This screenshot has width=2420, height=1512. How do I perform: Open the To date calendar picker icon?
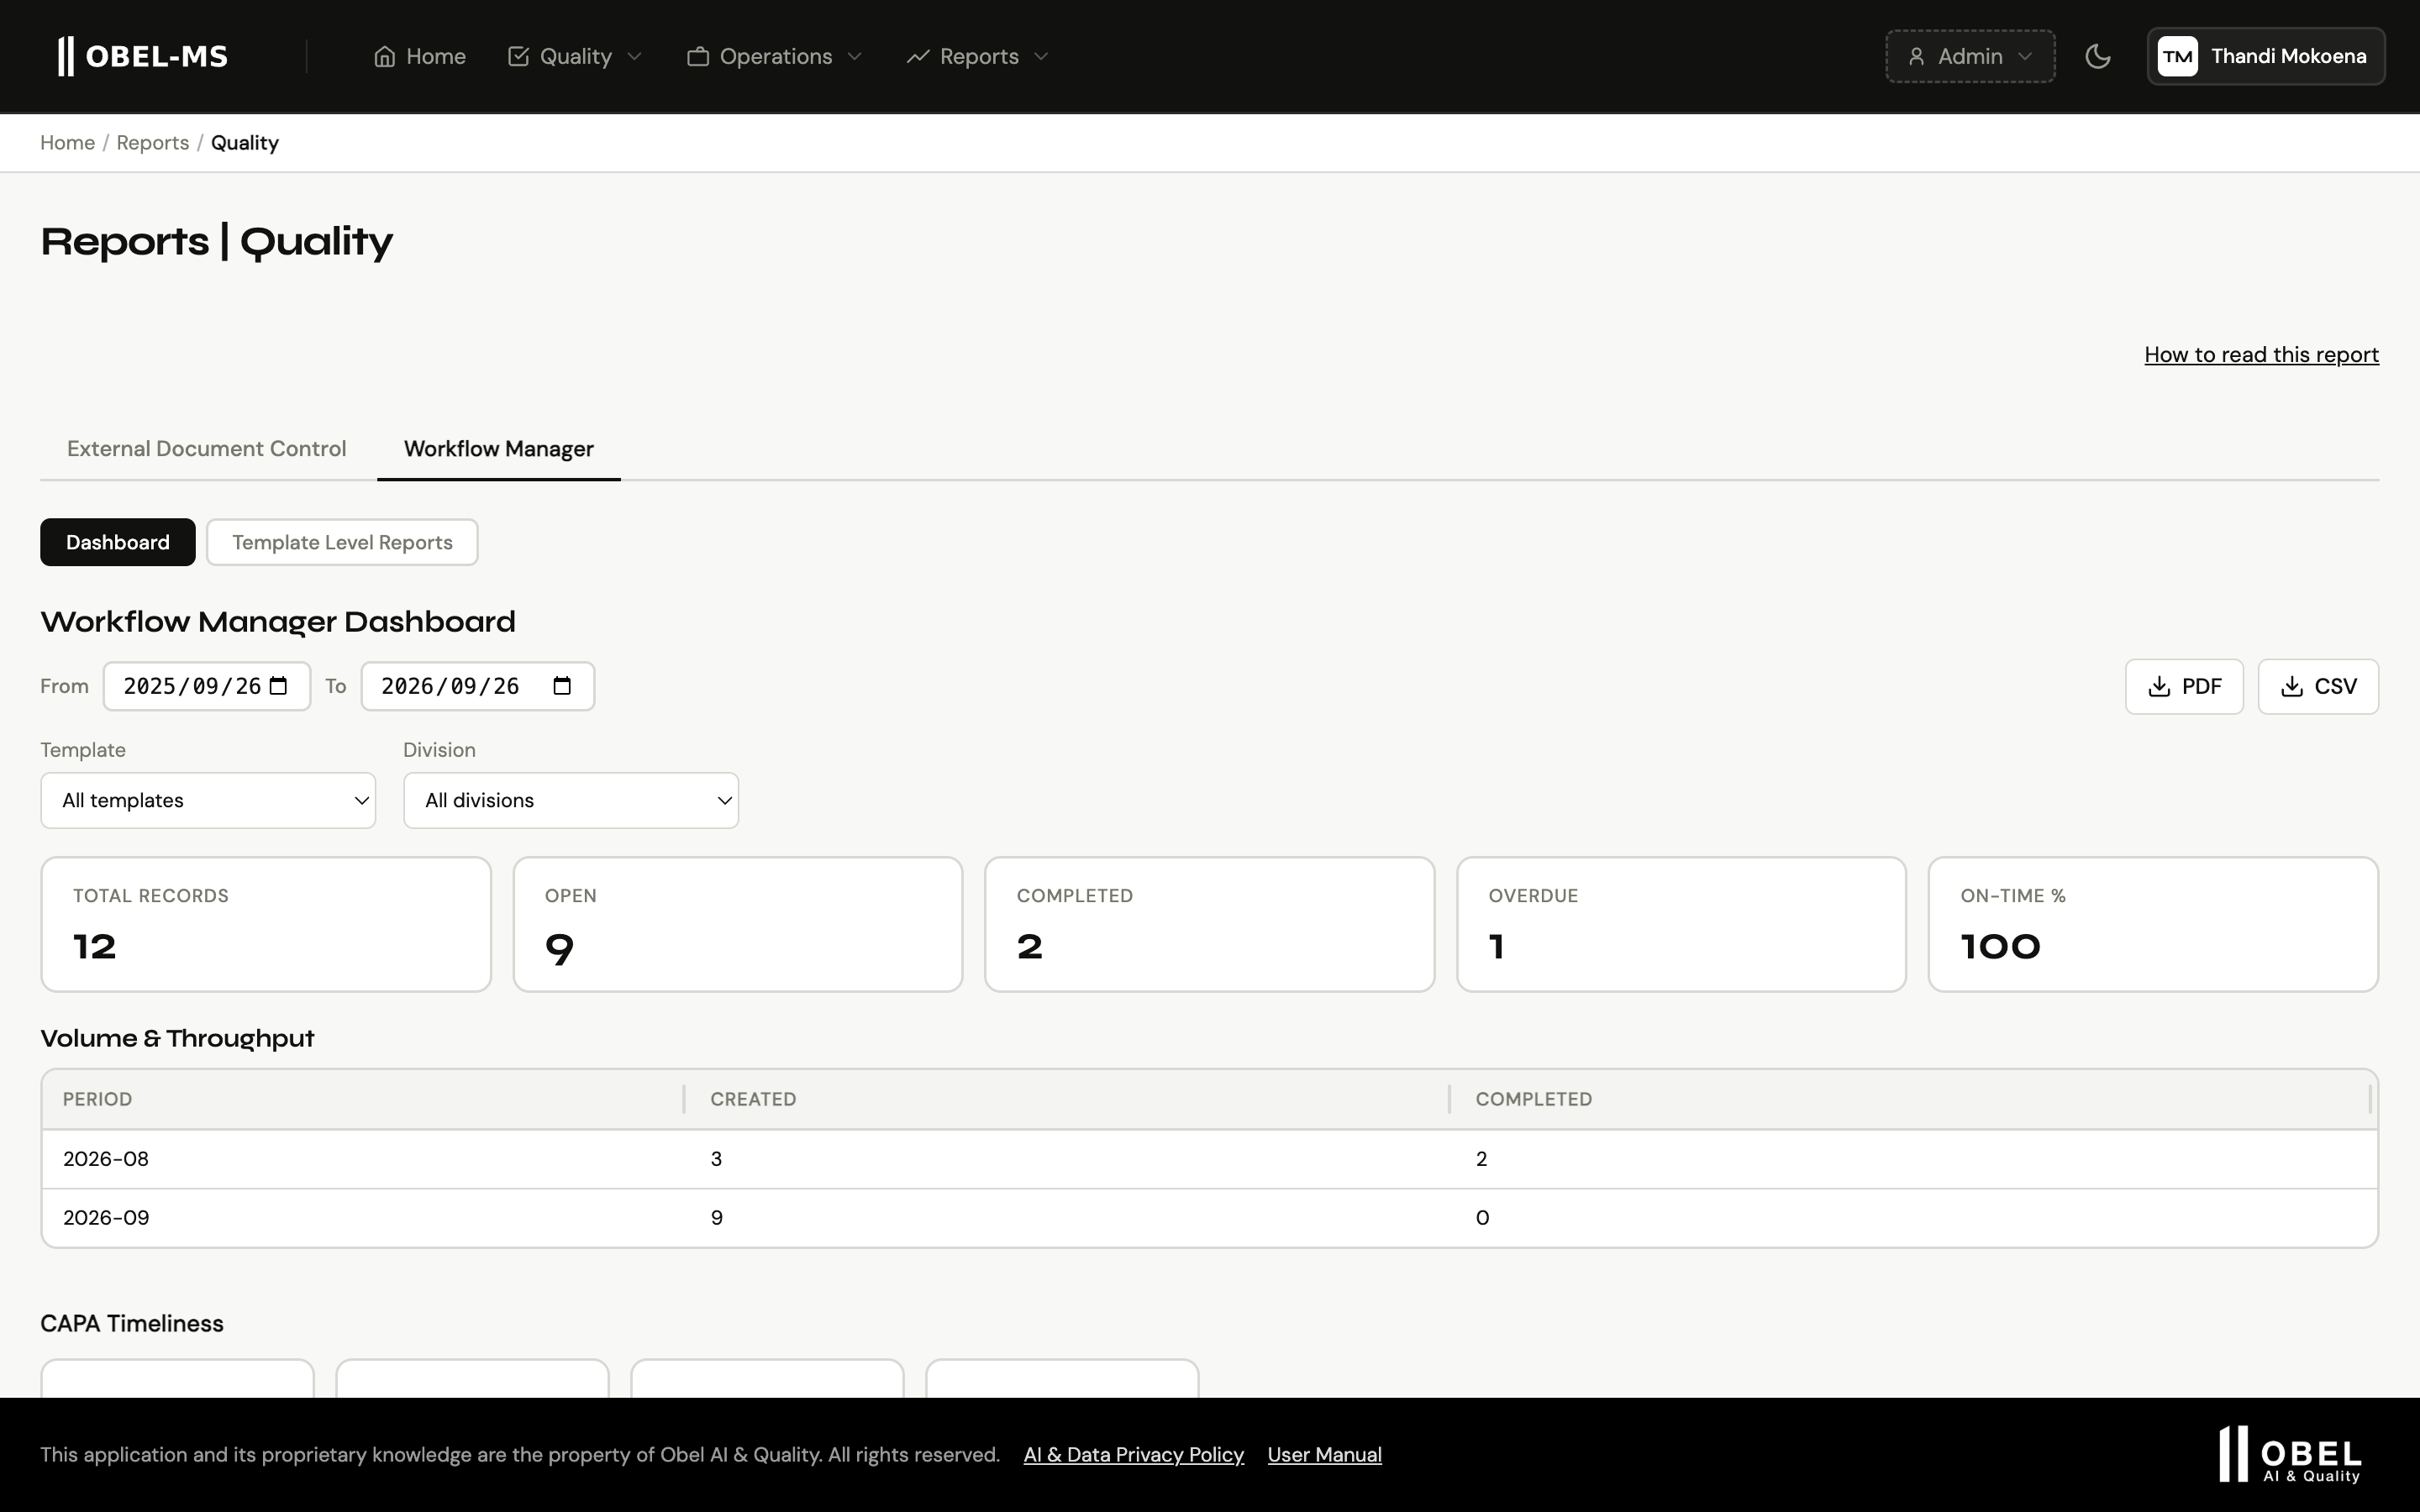562,686
